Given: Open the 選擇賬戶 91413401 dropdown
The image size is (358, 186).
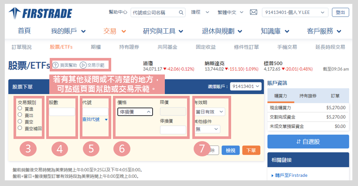Looking at the screenshot, I should tap(245, 86).
